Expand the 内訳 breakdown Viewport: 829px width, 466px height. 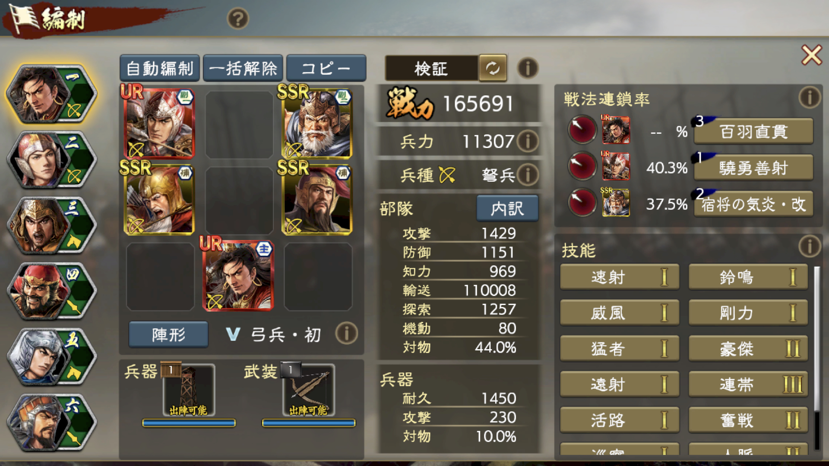click(x=507, y=208)
